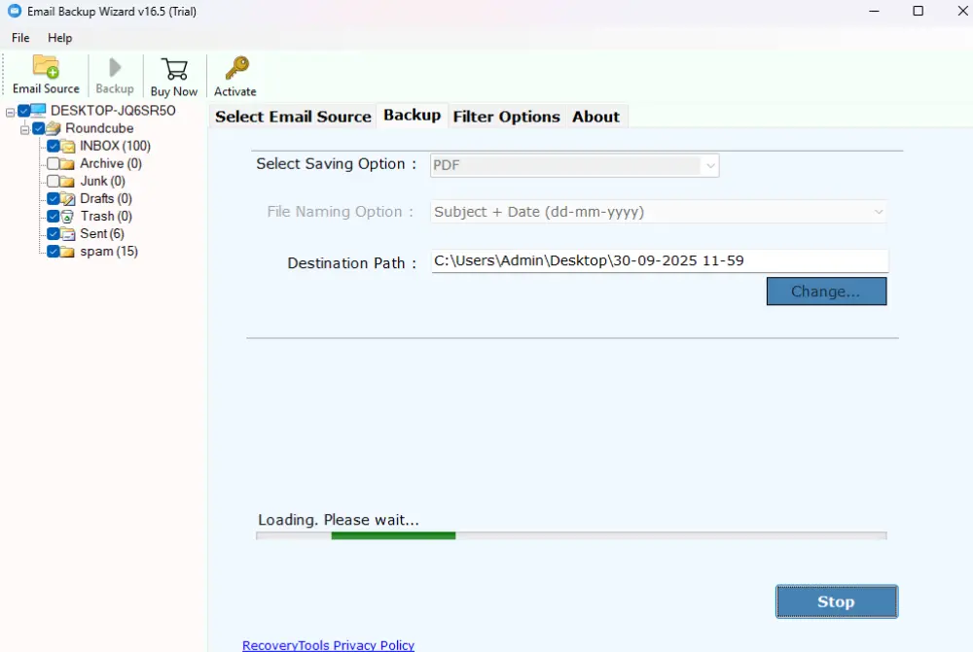Click the backup progress bar

[570, 534]
